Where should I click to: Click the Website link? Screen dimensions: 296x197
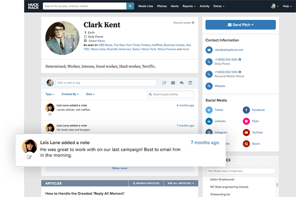click(220, 86)
